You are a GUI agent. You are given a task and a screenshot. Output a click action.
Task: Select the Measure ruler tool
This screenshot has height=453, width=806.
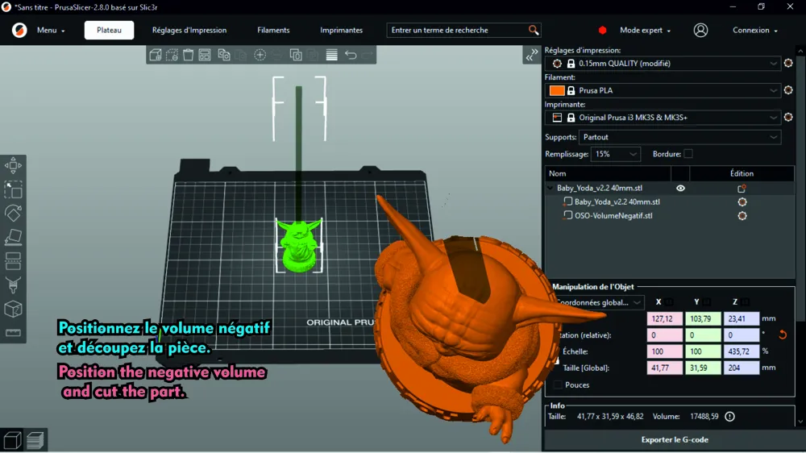pos(13,333)
